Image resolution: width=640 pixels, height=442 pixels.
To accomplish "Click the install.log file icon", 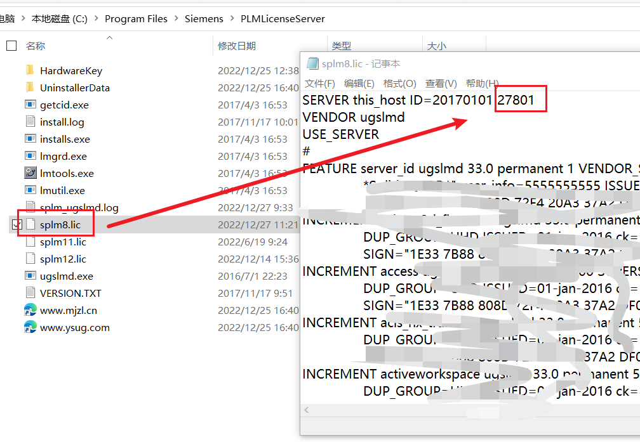I will pos(30,122).
